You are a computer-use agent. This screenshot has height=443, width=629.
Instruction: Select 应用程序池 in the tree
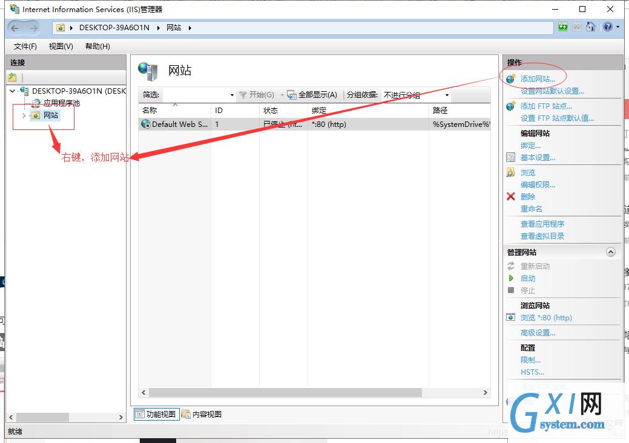(x=61, y=103)
